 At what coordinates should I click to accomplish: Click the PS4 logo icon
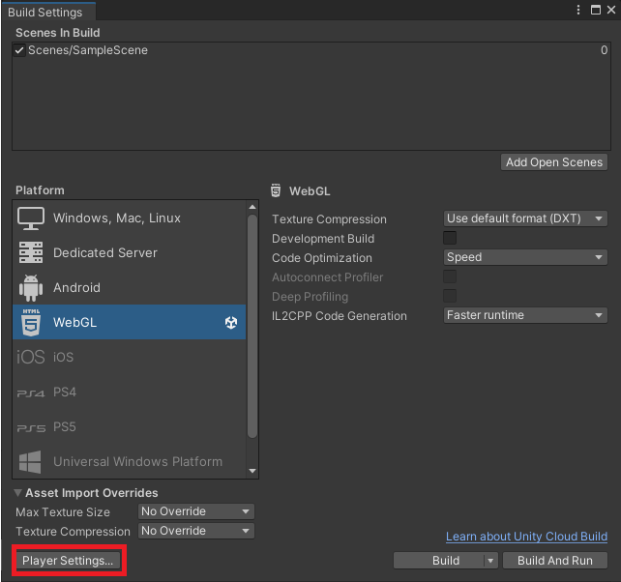click(31, 393)
